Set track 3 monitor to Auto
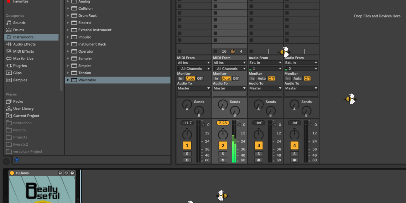The width and height of the screenshot is (406, 203). 262,78
